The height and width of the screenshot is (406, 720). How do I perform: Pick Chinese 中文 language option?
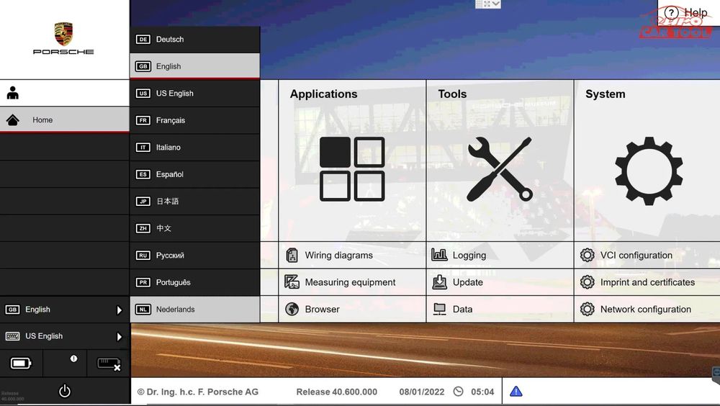(194, 228)
